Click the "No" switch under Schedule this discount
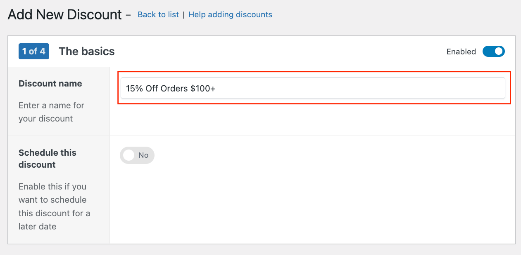This screenshot has height=255, width=521. (137, 155)
